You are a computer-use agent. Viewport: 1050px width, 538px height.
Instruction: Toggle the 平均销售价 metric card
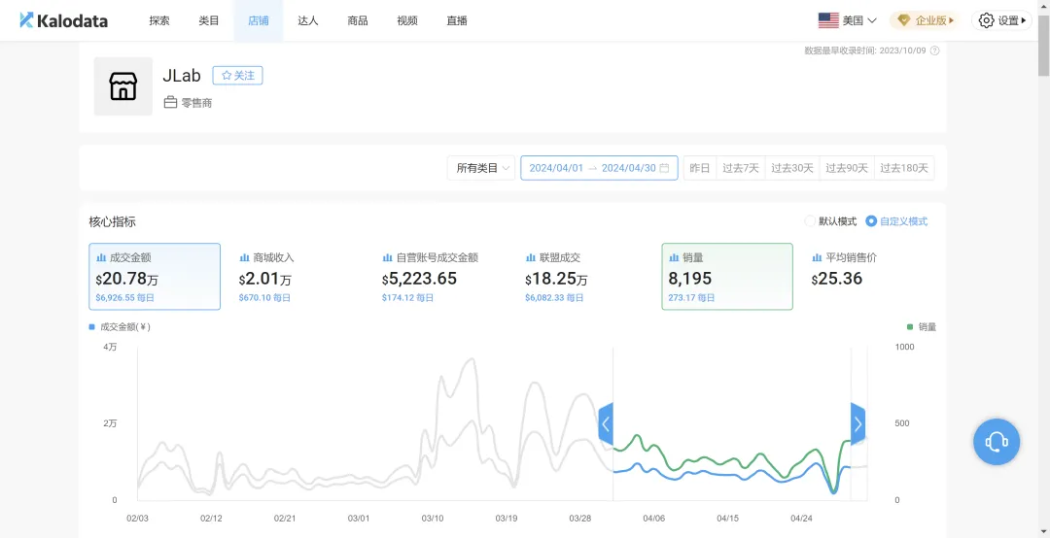[870, 277]
